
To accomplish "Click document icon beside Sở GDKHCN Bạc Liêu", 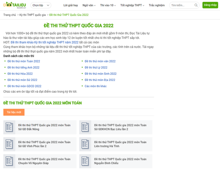I will pyautogui.click(x=85, y=127).
